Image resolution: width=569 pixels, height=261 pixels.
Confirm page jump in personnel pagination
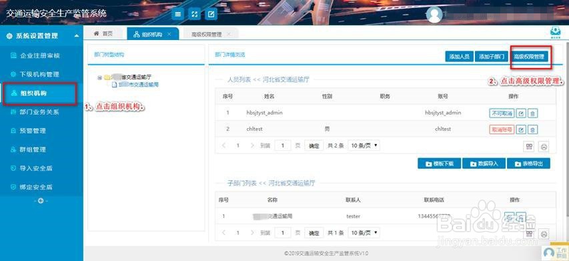[314, 146]
